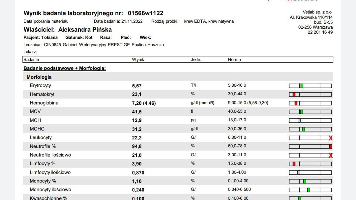
Task: Click the Leukocyty result value 22,2
Action: tap(137, 138)
